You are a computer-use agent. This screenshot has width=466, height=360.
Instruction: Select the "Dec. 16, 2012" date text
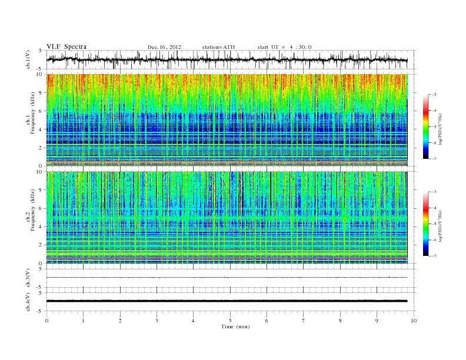click(164, 47)
